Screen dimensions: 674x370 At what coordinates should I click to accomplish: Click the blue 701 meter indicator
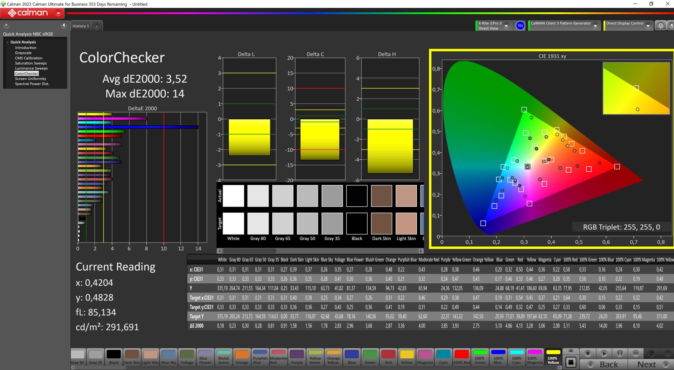520,26
